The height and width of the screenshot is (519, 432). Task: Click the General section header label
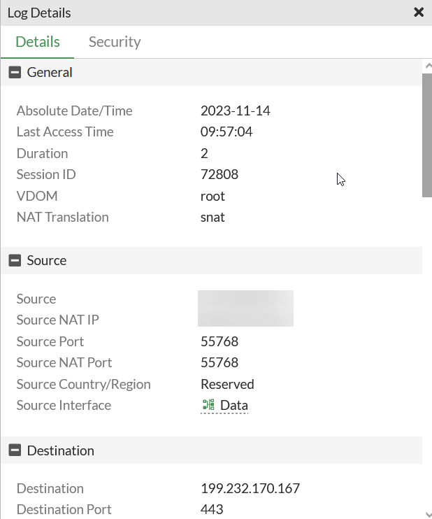pos(50,72)
